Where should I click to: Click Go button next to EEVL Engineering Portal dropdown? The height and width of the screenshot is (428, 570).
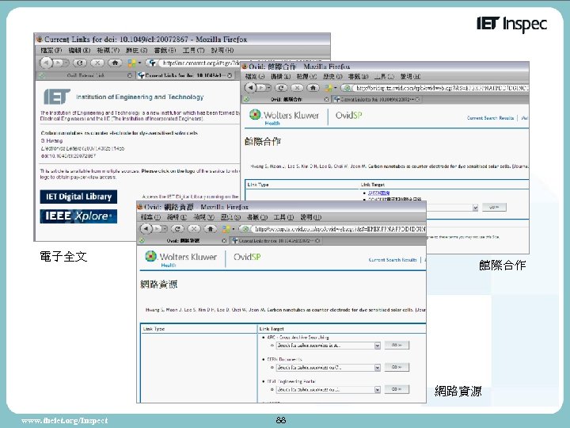[397, 389]
